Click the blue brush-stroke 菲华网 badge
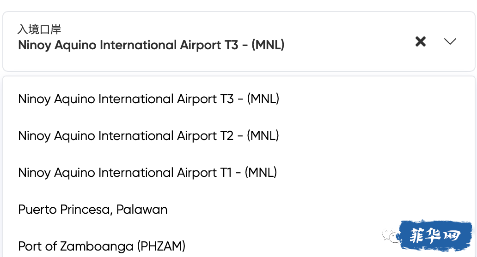This screenshot has width=477, height=257. click(435, 235)
